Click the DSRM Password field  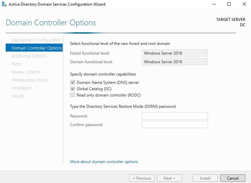click(x=175, y=116)
